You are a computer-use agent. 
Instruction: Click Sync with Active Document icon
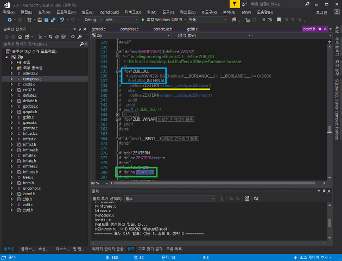(50, 36)
